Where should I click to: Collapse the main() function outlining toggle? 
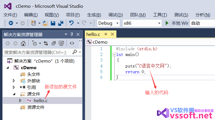coord(114,55)
